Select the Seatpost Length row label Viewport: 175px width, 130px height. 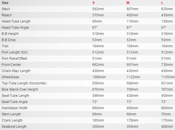(x=14, y=127)
